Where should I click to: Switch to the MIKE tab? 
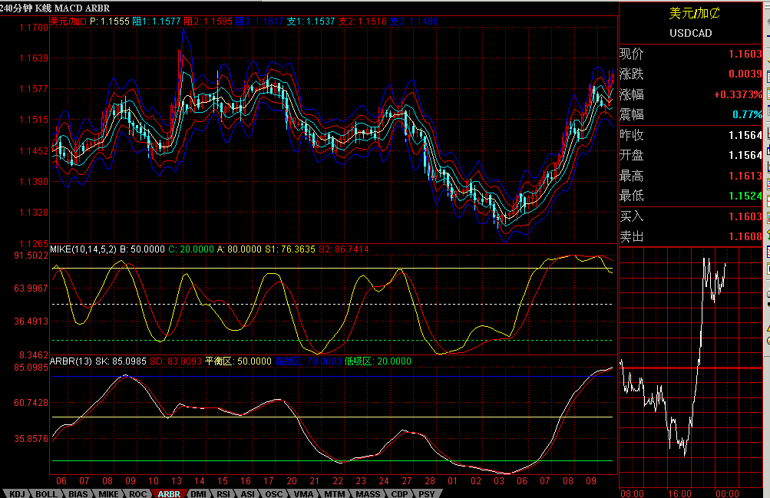108,493
